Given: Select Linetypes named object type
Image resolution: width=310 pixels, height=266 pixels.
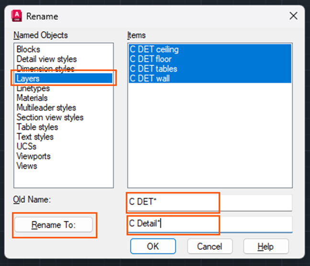Looking at the screenshot, I should tap(33, 88).
